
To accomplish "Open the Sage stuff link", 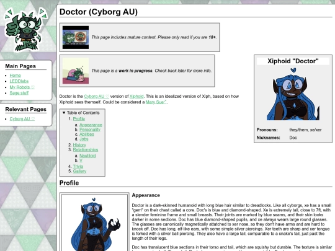I will pyautogui.click(x=19, y=93).
